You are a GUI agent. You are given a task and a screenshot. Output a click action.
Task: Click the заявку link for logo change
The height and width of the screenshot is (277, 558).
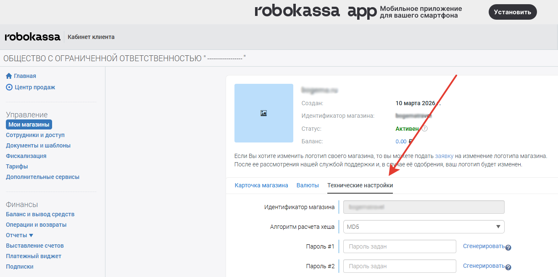pyautogui.click(x=444, y=156)
